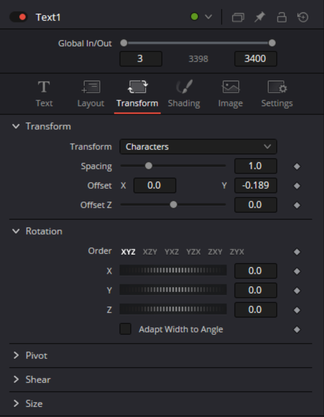
Task: Click the lock icon in Text1 header
Action: pyautogui.click(x=282, y=17)
